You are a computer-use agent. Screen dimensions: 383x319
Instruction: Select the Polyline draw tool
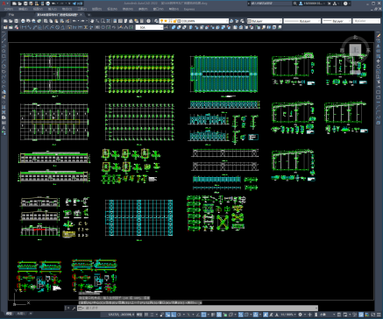pyautogui.click(x=4, y=46)
